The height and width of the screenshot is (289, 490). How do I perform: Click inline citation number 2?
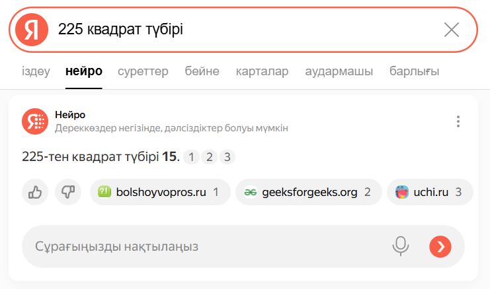pyautogui.click(x=209, y=157)
